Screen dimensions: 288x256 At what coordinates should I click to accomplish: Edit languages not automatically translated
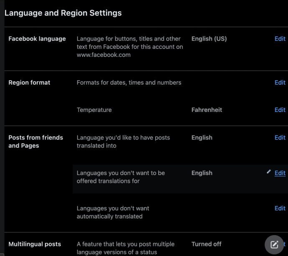click(x=280, y=208)
